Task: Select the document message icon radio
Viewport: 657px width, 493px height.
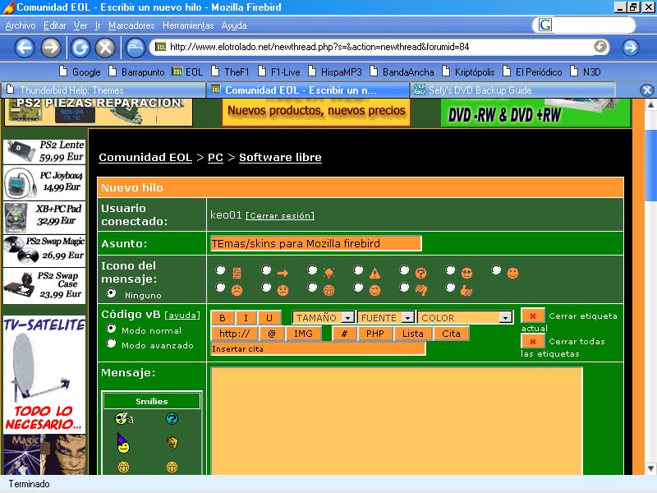Action: pyautogui.click(x=220, y=270)
